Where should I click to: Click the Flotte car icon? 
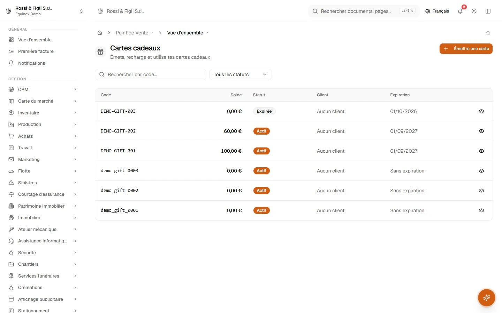tap(11, 171)
